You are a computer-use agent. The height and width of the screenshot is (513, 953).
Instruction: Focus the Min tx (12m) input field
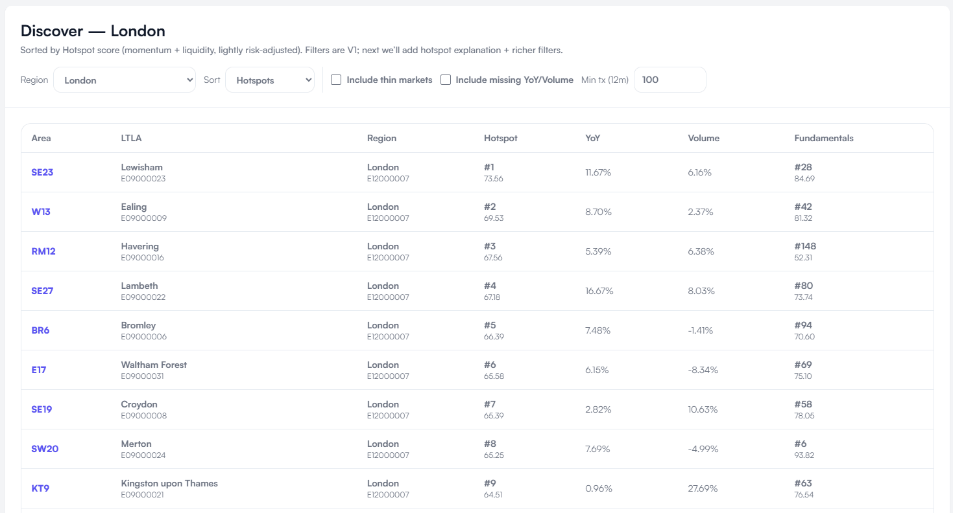click(x=670, y=80)
